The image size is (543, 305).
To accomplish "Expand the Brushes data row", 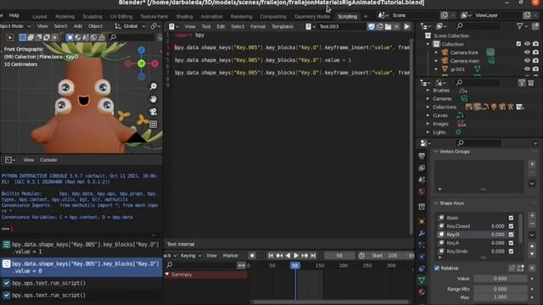I will [428, 91].
